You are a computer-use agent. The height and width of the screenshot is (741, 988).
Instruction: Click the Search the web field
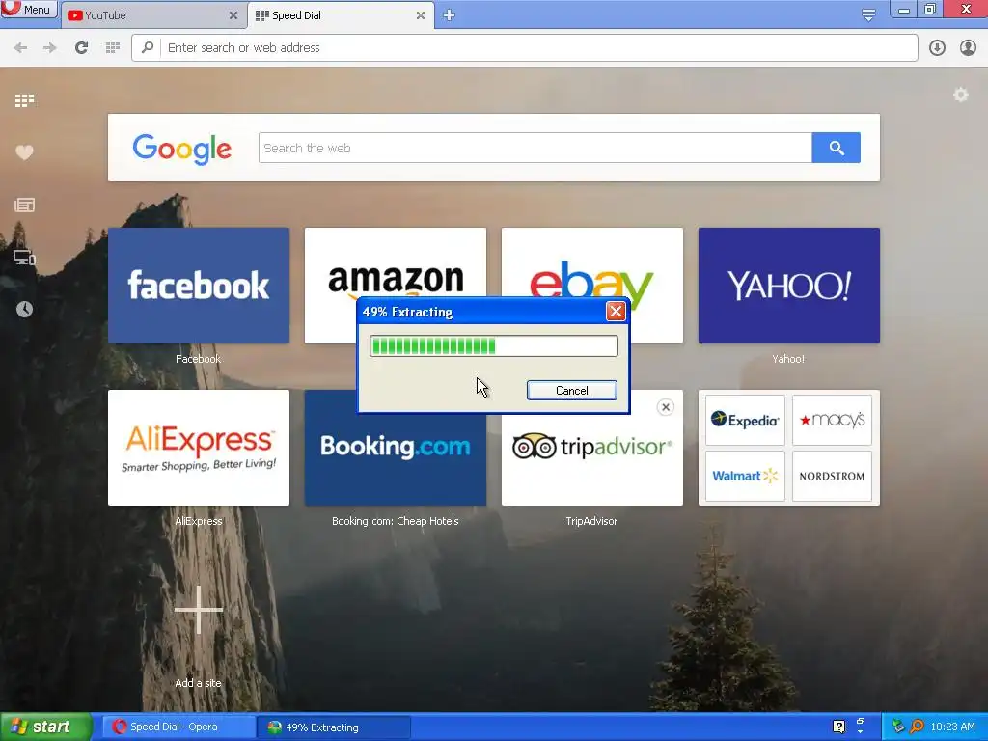pos(535,148)
